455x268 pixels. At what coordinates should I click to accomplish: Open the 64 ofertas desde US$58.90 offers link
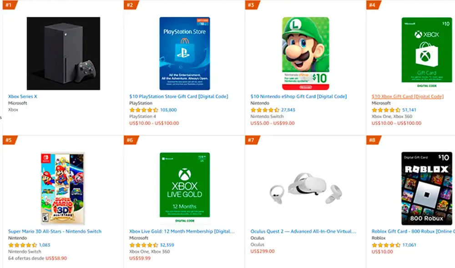click(37, 257)
